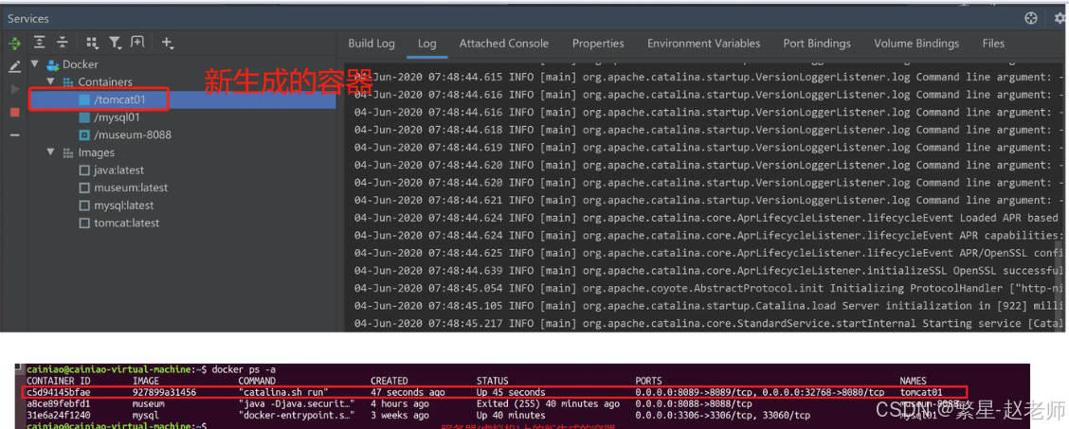This screenshot has width=1069, height=429.
Task: Select the Log tab
Action: [427, 44]
